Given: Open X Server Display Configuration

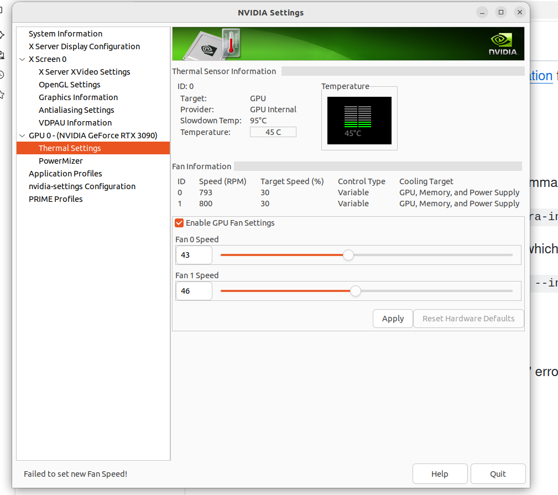Looking at the screenshot, I should point(85,46).
